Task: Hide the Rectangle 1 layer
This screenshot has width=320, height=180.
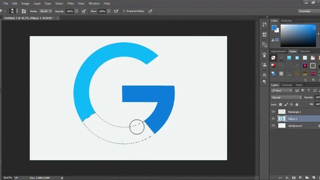Action: pyautogui.click(x=273, y=111)
